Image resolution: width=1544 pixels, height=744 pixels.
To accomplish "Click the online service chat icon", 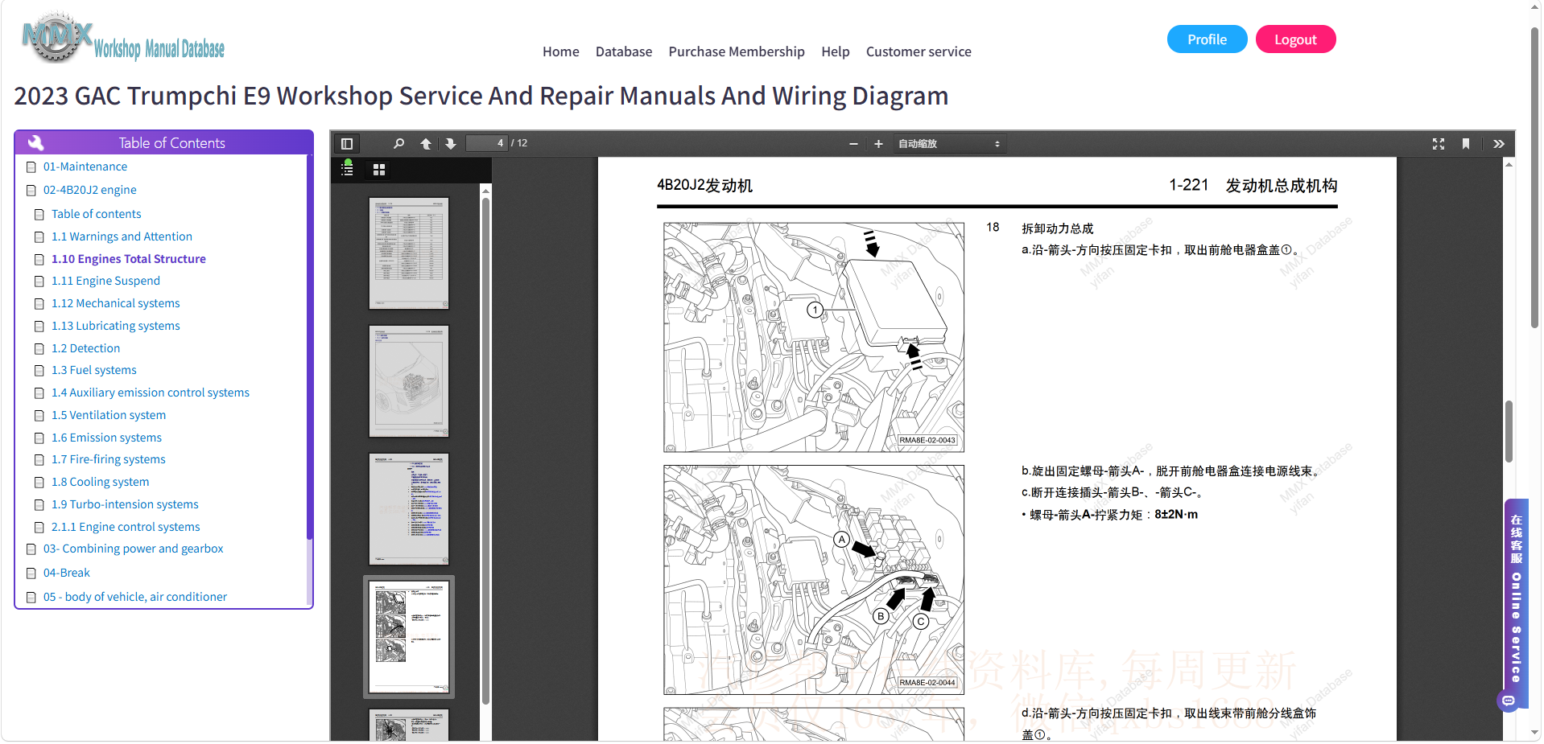I will pos(1509,701).
